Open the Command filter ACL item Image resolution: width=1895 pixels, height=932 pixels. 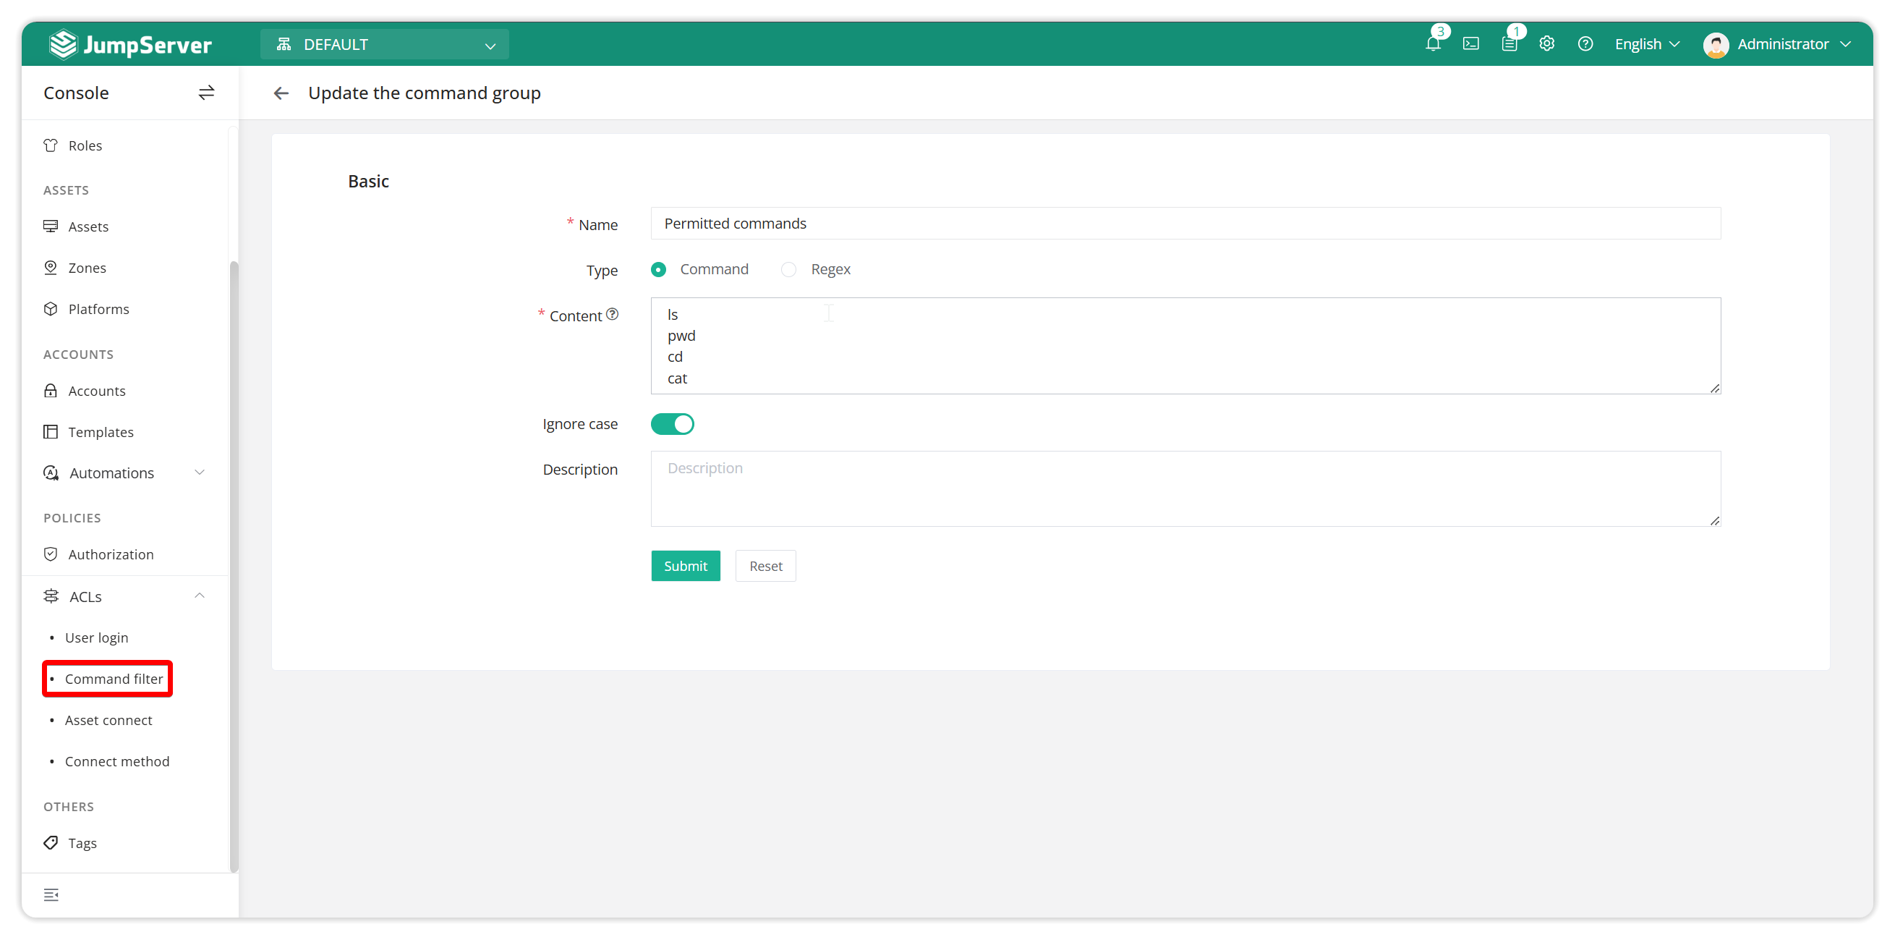114,678
